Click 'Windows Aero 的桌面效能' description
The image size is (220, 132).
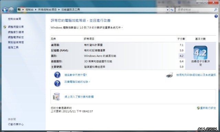tap(100, 56)
